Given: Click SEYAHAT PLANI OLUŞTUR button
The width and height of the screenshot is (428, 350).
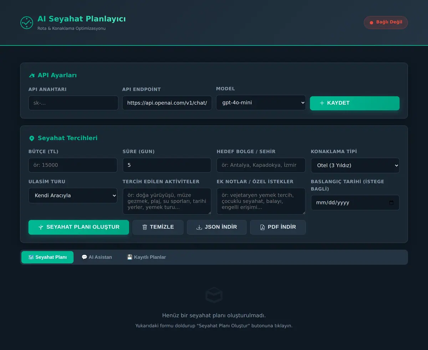Looking at the screenshot, I should point(79,227).
